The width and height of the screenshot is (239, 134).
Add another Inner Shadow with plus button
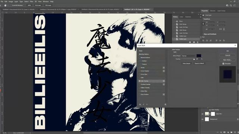tap(164, 71)
